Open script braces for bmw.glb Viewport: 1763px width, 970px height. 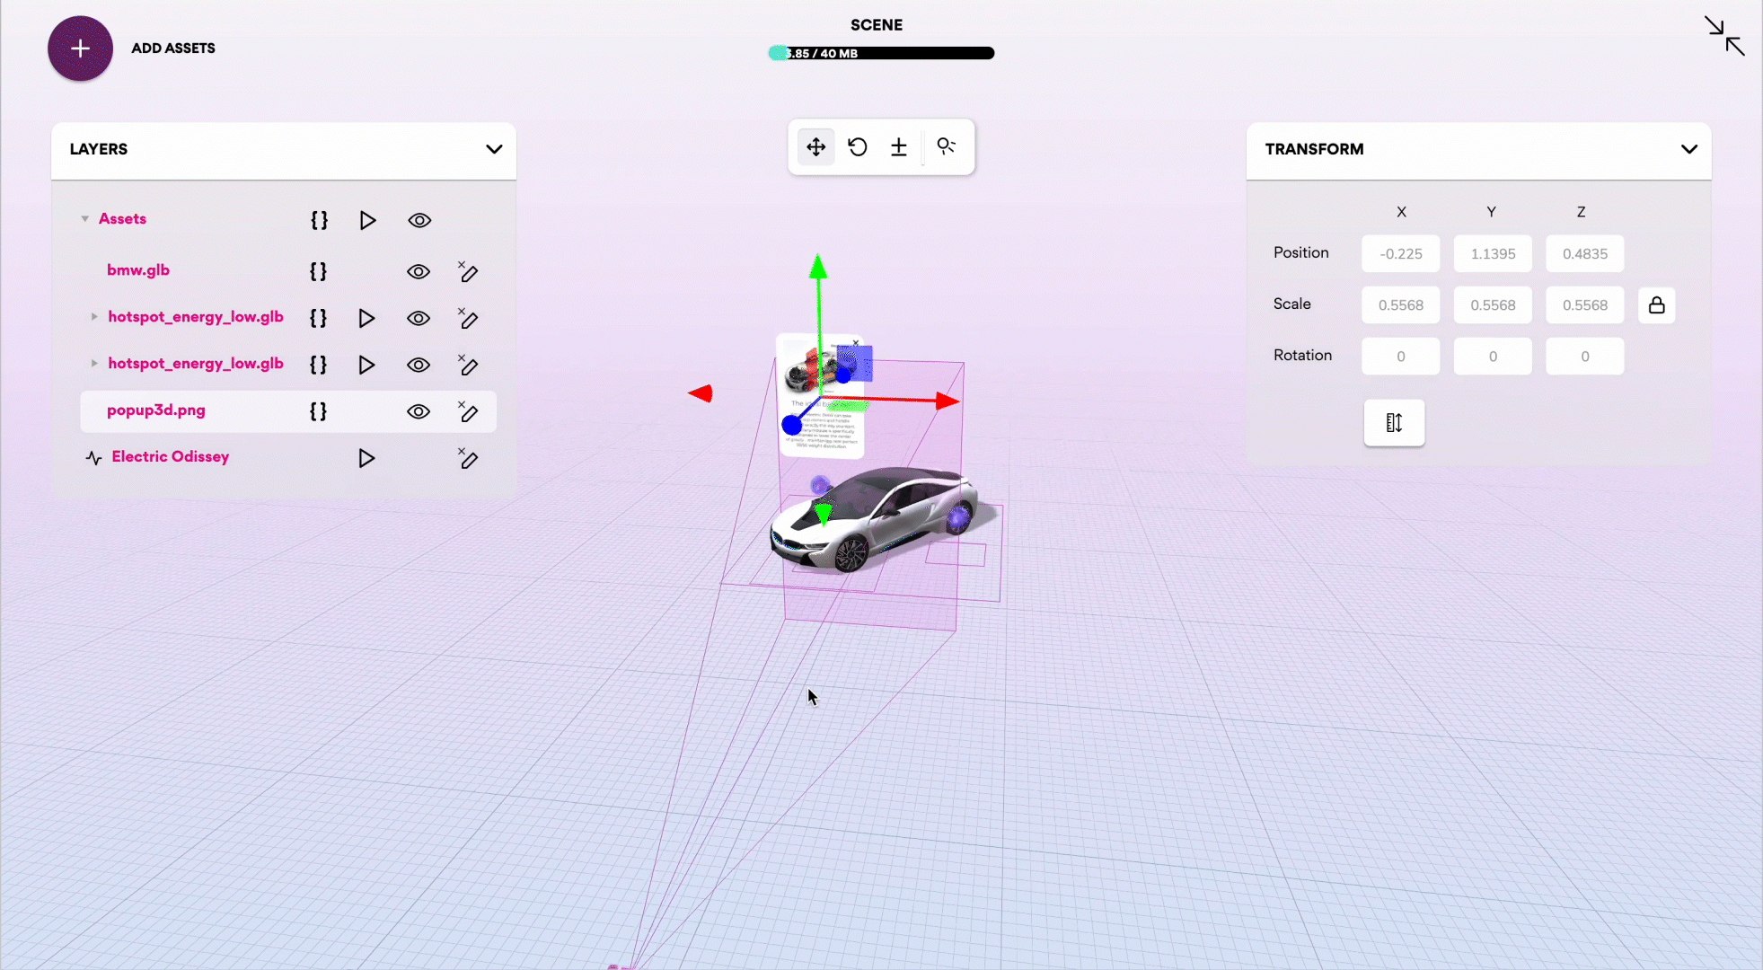318,272
